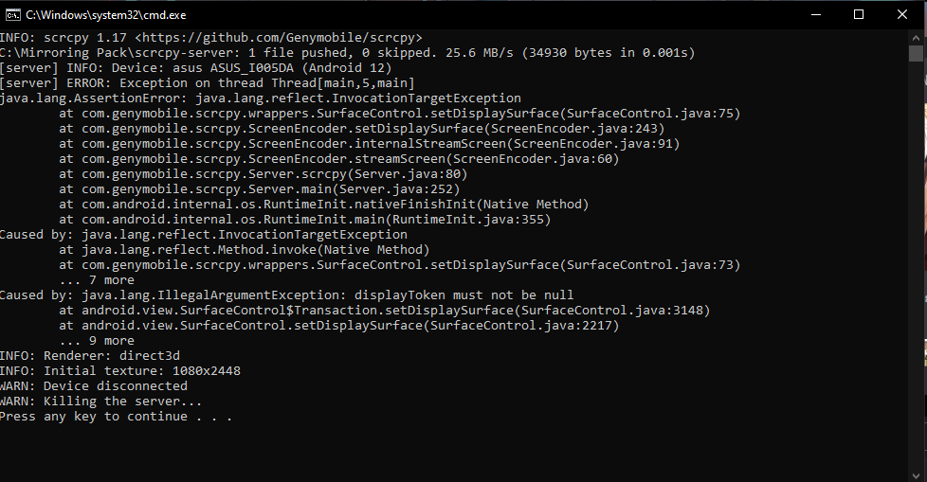This screenshot has height=482, width=927.
Task: Click the 'Initial texture: 1080x2448' line
Action: point(119,371)
